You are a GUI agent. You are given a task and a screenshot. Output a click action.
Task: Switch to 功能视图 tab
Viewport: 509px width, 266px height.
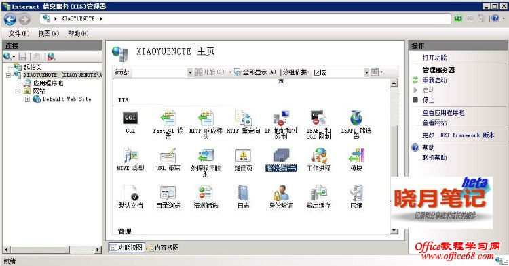127,248
